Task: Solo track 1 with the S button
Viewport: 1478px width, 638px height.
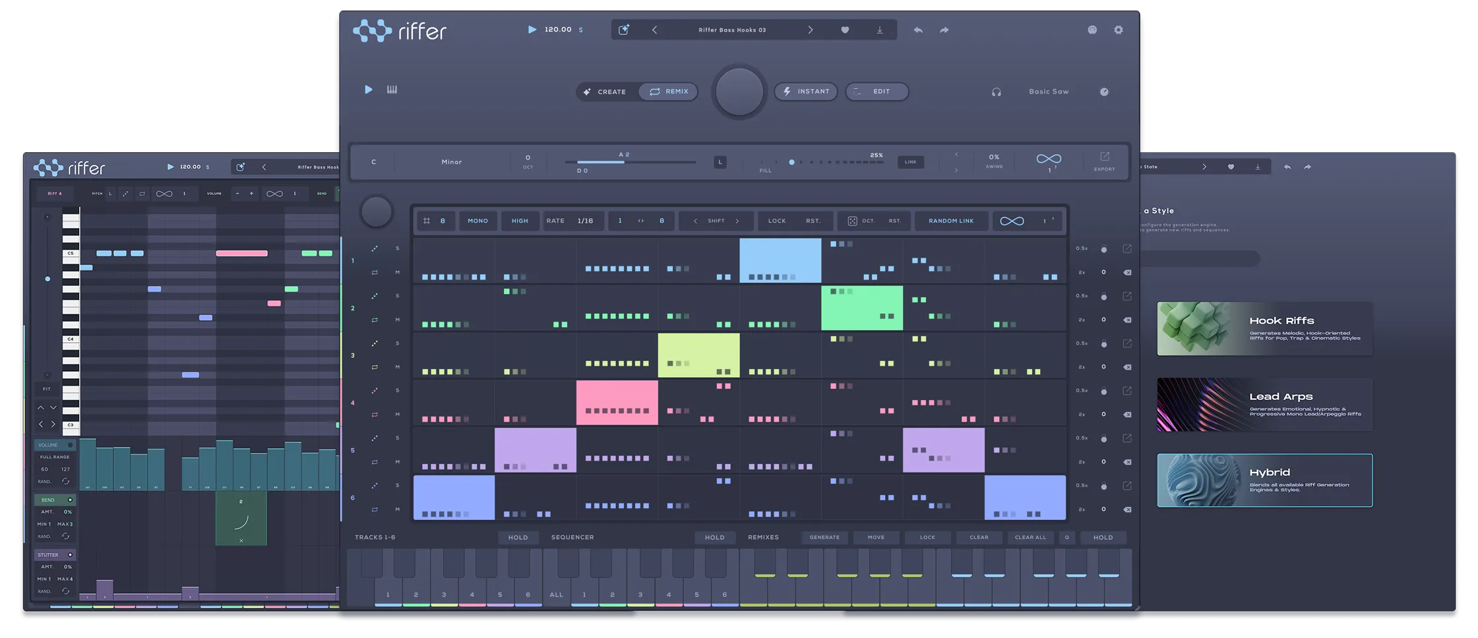Action: [x=398, y=248]
